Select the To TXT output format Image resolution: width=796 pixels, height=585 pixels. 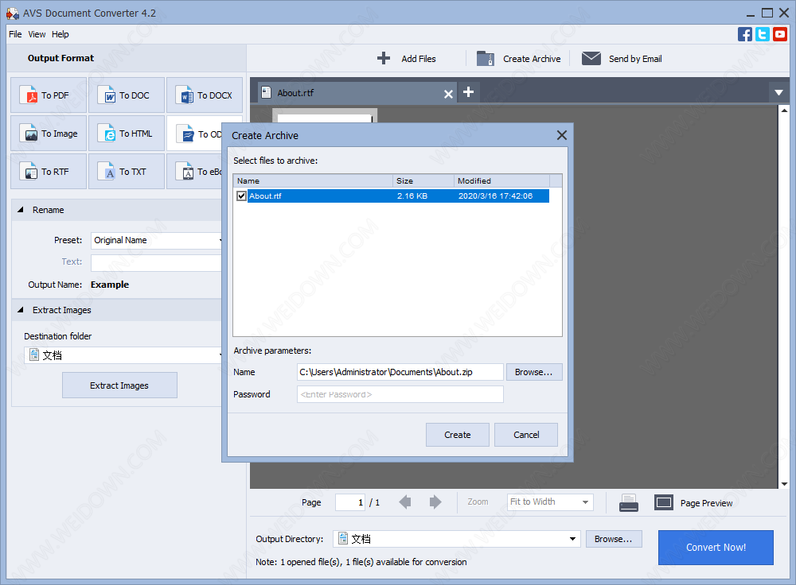point(127,172)
